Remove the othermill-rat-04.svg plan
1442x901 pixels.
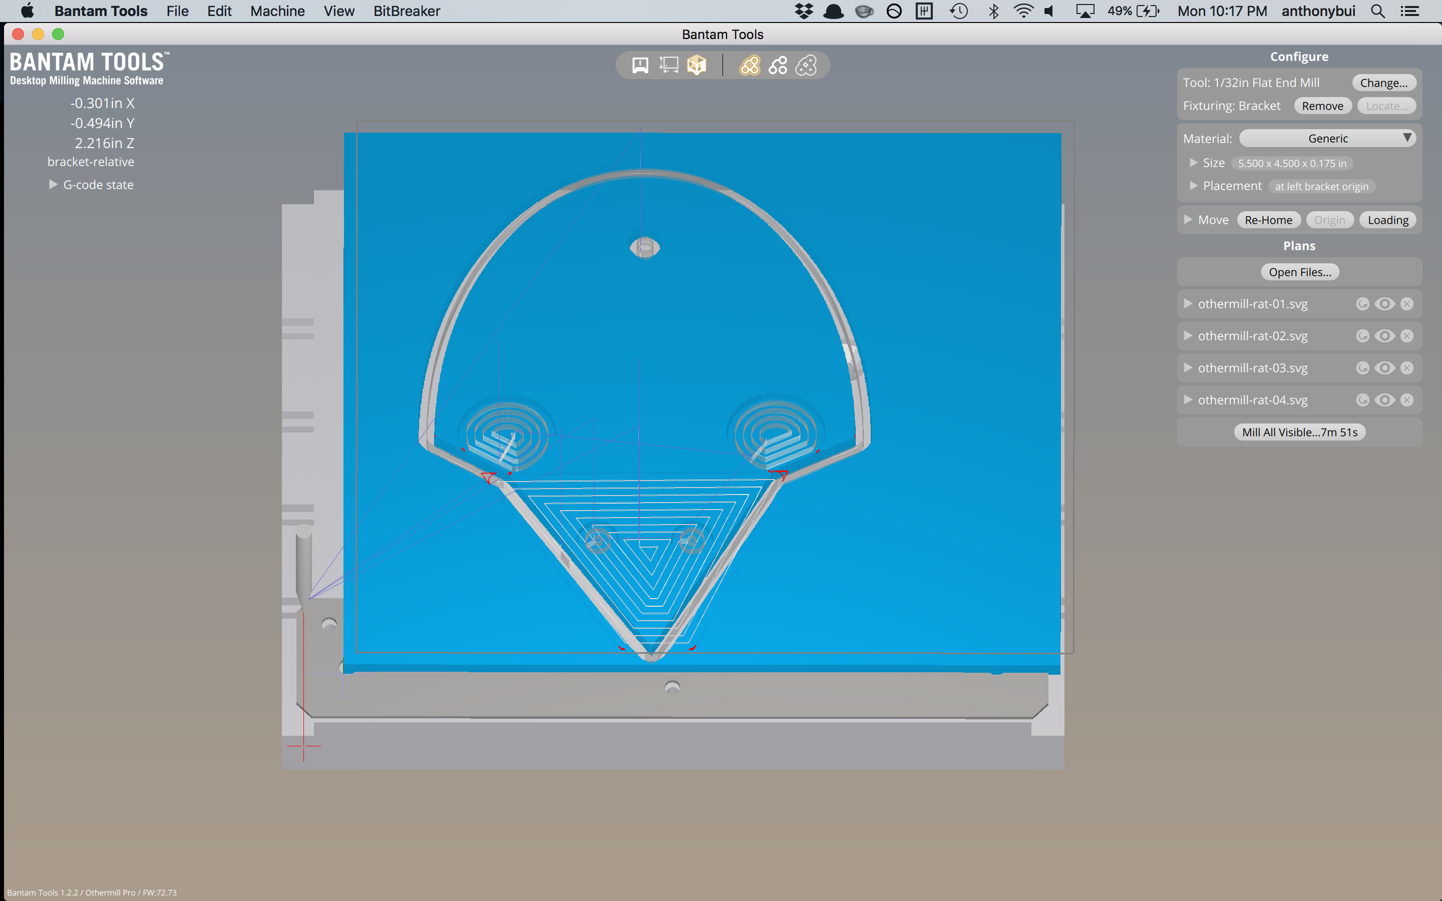coord(1407,400)
